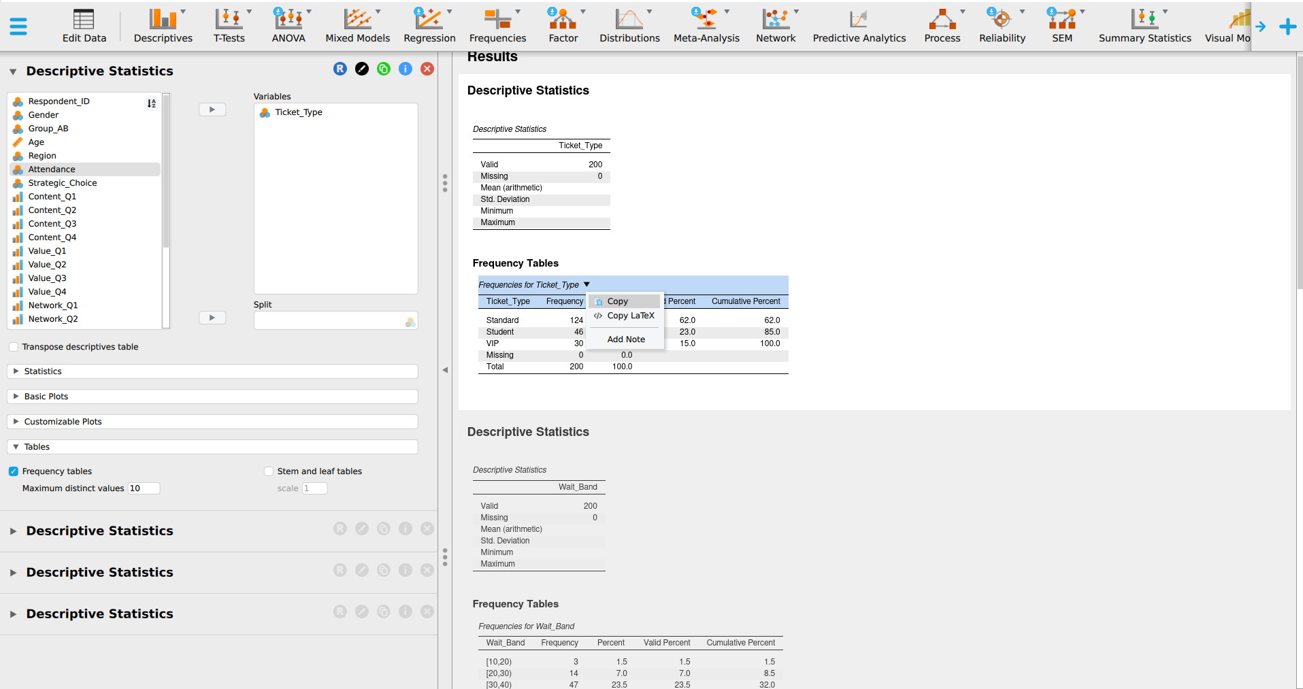Click the black pencil edit-title icon
The image size is (1303, 689).
pos(362,69)
